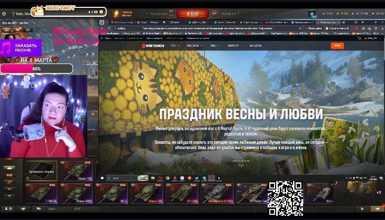This screenshot has width=385, height=220.
Task: Click the 'Мир танков' site logo
Action: pyautogui.click(x=153, y=46)
